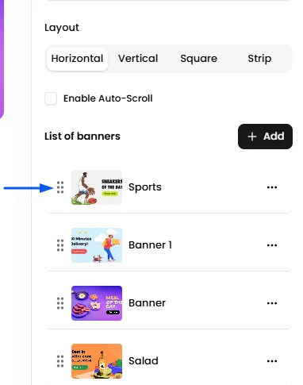Open three-dot options menu for Sports

point(272,187)
